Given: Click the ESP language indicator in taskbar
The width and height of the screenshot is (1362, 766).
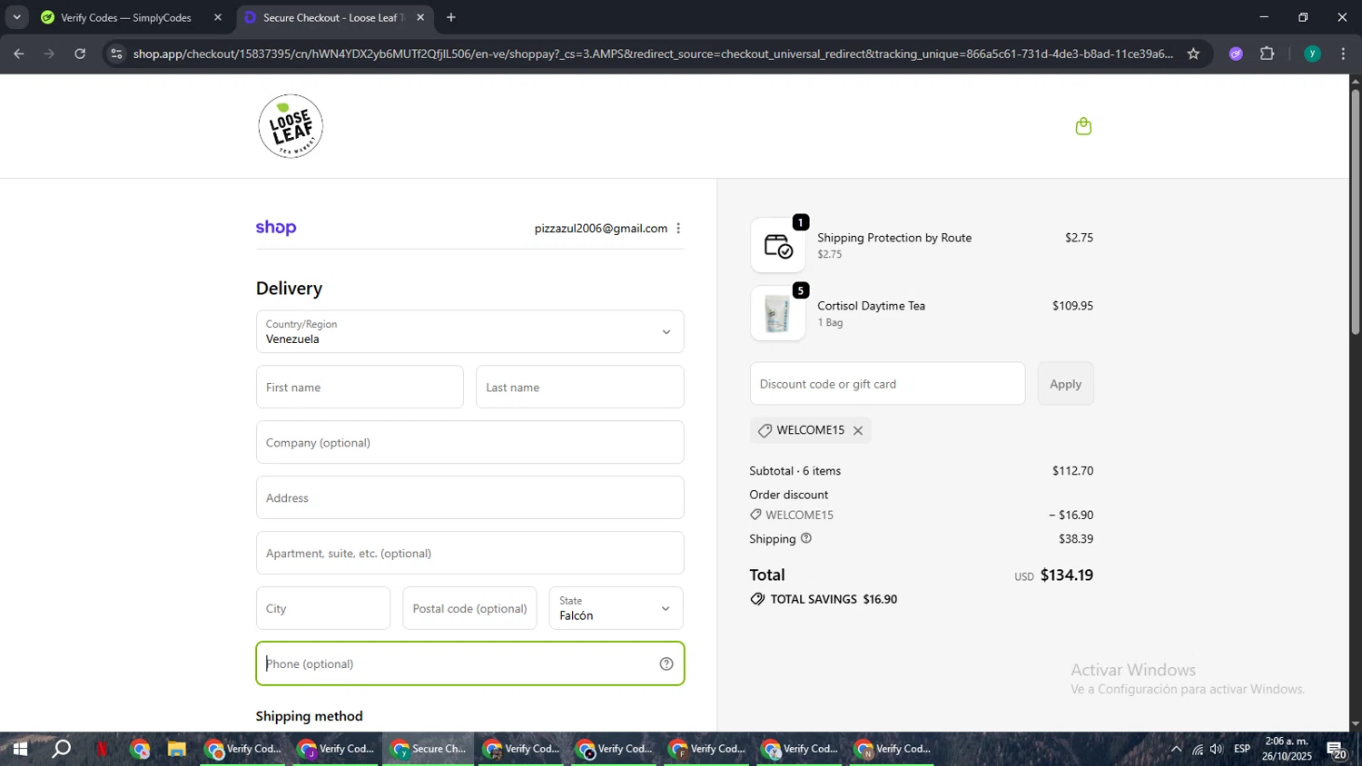Looking at the screenshot, I should (1242, 749).
